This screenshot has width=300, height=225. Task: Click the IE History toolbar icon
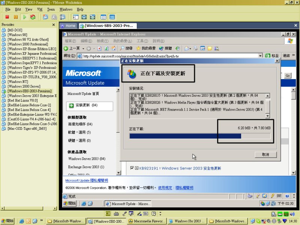pyautogui.click(x=178, y=48)
